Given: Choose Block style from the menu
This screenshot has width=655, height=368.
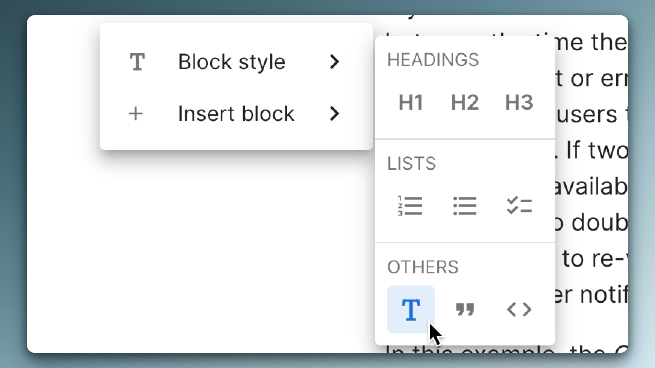Looking at the screenshot, I should (x=232, y=62).
